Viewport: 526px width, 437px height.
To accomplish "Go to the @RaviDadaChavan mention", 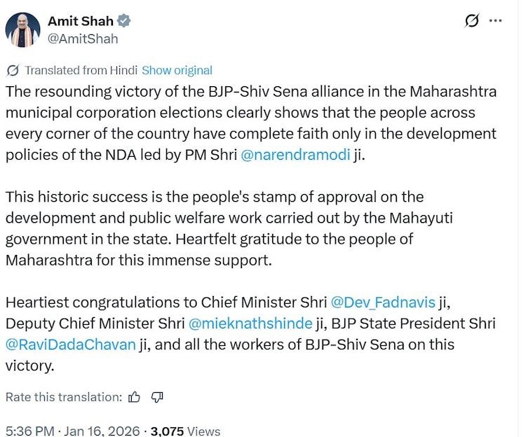I will click(x=71, y=345).
